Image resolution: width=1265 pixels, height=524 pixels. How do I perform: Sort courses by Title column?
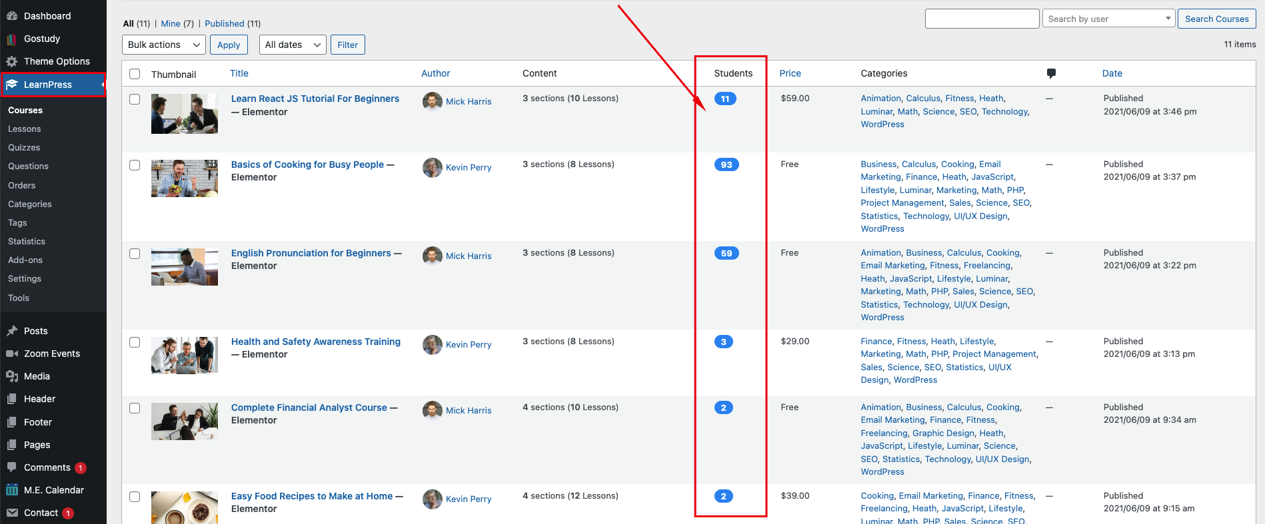[239, 73]
